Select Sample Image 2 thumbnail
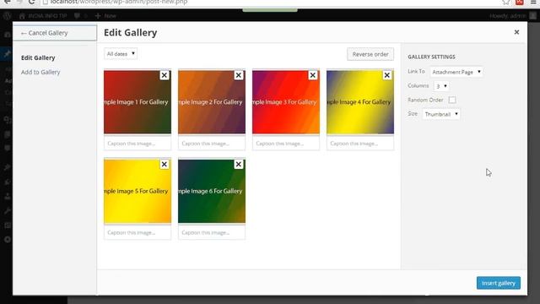The width and height of the screenshot is (540, 304). tap(212, 102)
